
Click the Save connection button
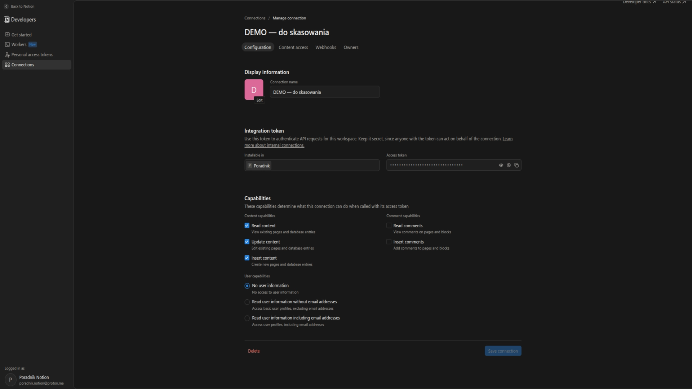(x=503, y=351)
